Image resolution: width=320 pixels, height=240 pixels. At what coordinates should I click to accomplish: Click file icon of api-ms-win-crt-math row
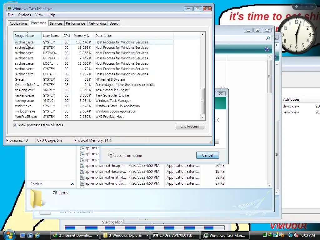[x=82, y=177]
